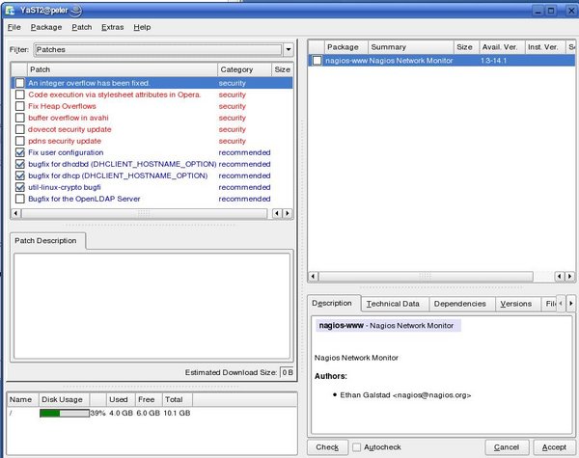Click the disk usage bar for root partition
Image resolution: width=579 pixels, height=458 pixels.
[x=63, y=414]
